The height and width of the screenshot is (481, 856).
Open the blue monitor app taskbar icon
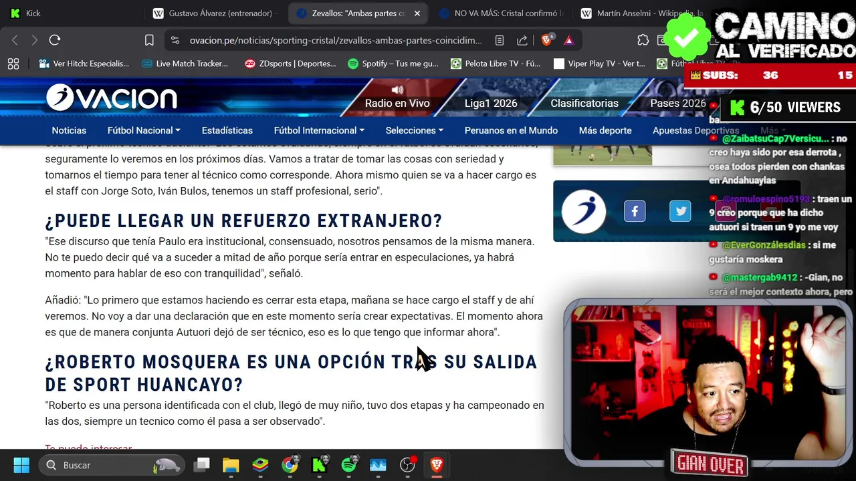point(378,465)
